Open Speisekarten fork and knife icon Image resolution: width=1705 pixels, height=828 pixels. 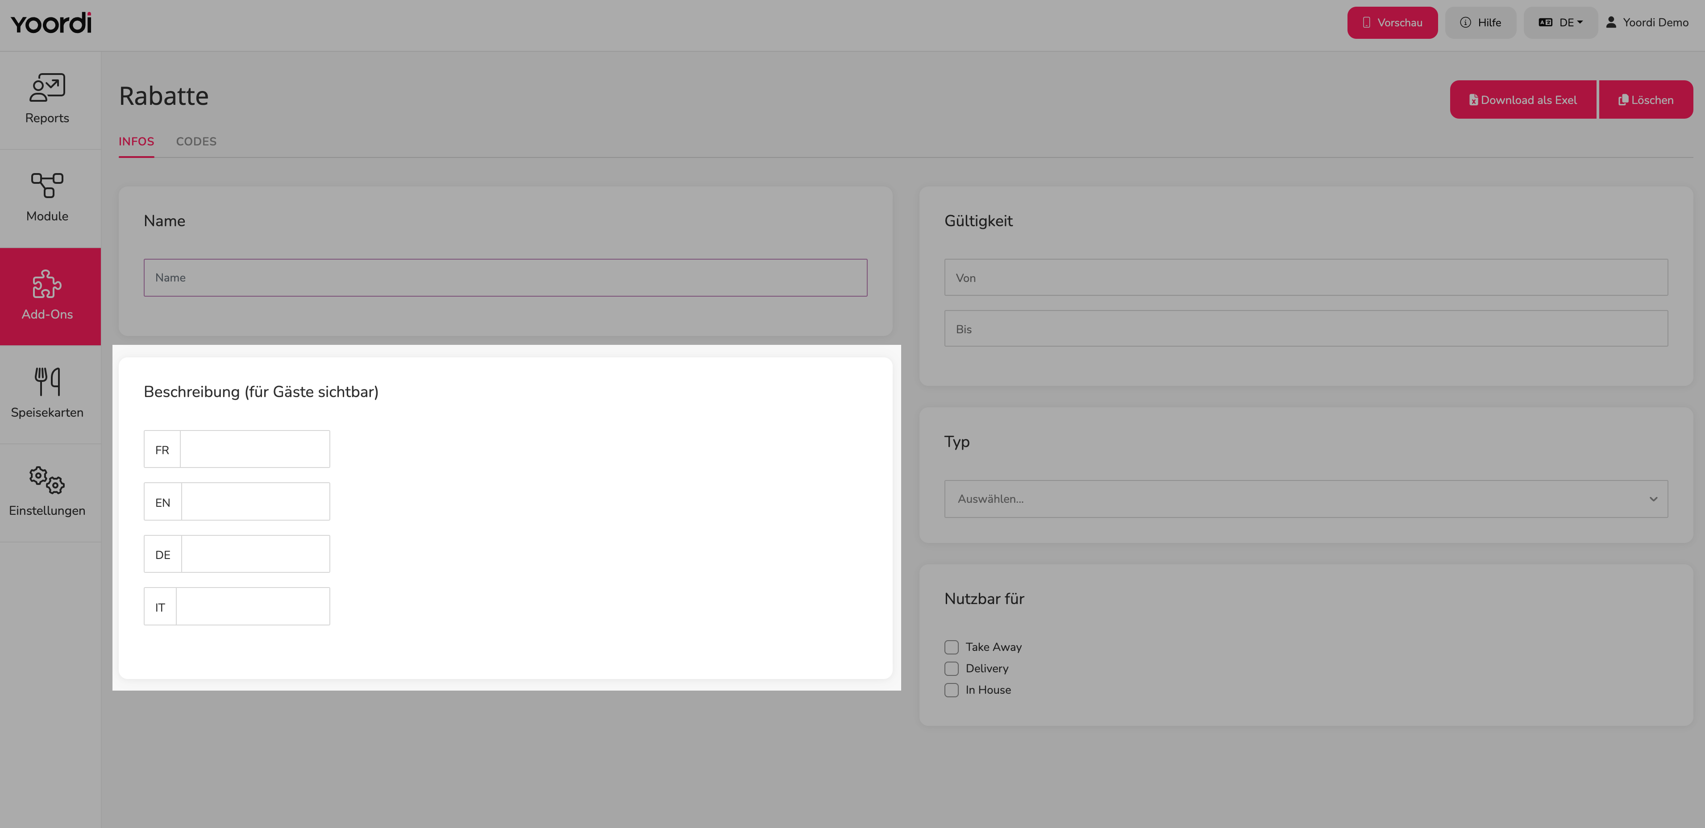[47, 381]
